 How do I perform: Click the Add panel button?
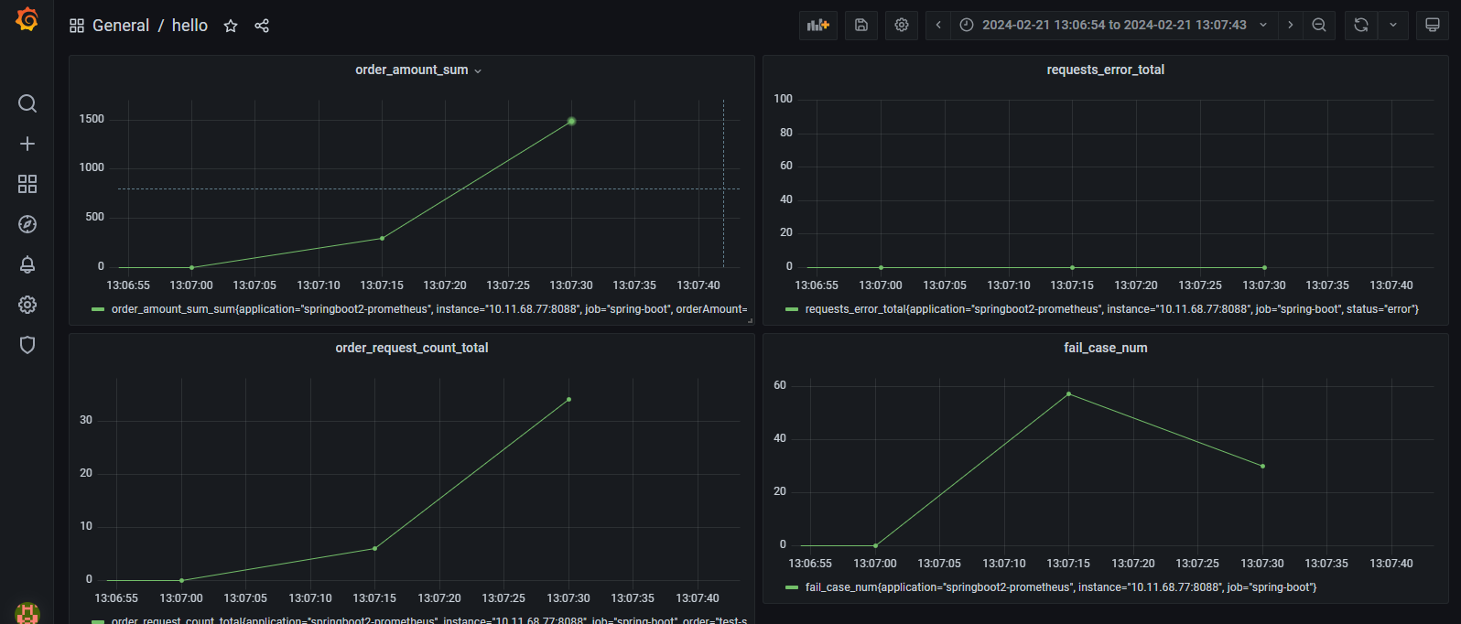click(817, 26)
